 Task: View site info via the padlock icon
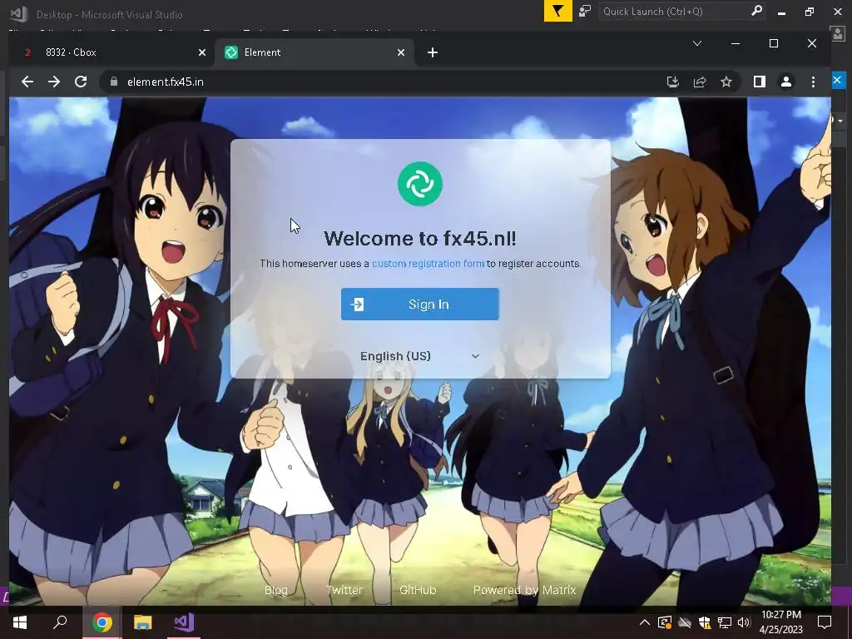[113, 82]
